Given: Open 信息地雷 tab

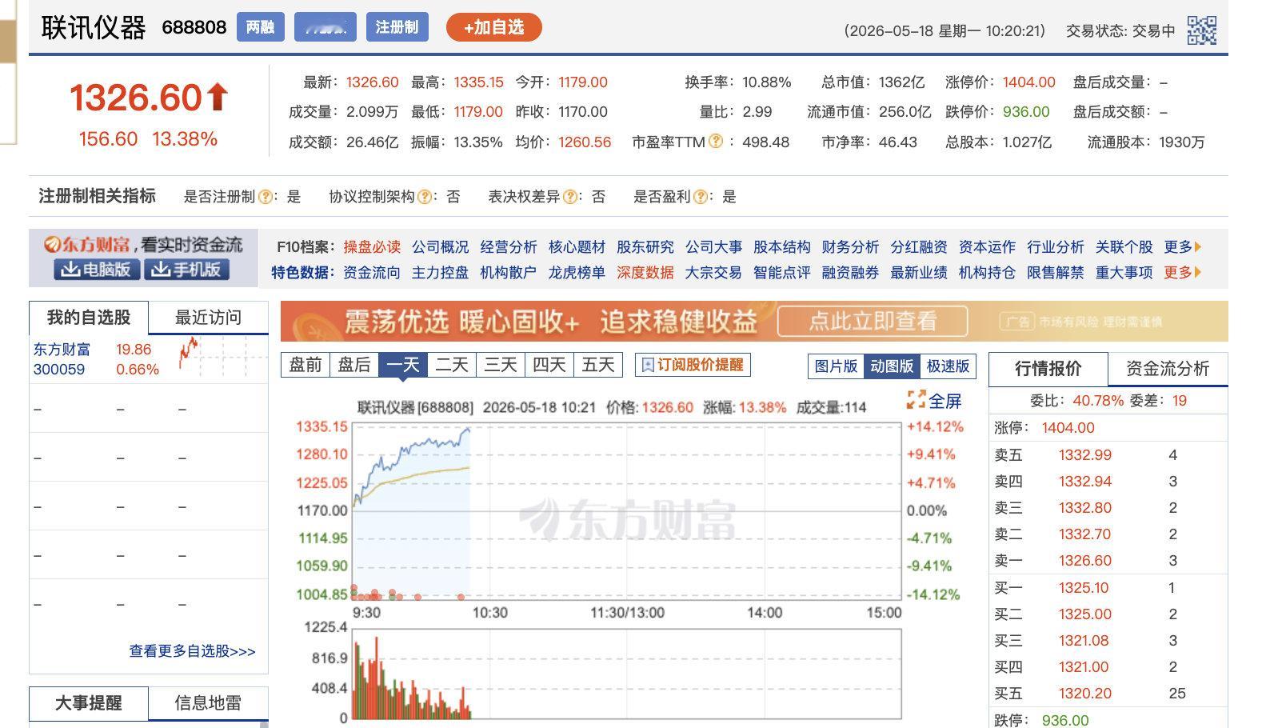Looking at the screenshot, I should click(x=209, y=703).
